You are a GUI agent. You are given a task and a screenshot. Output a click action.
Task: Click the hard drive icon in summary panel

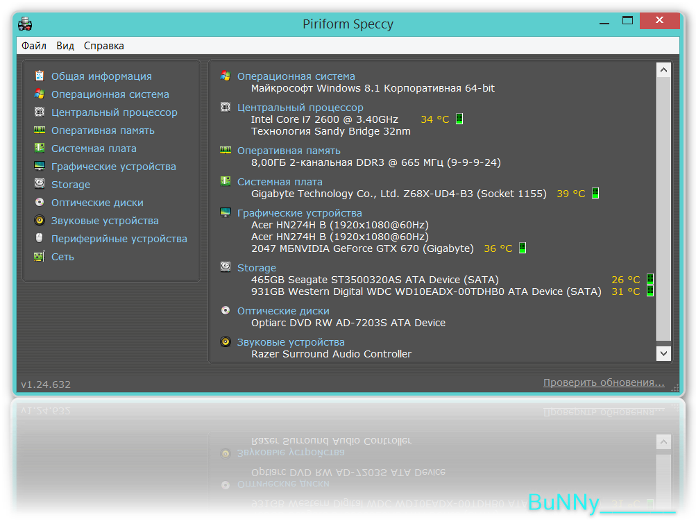click(226, 267)
